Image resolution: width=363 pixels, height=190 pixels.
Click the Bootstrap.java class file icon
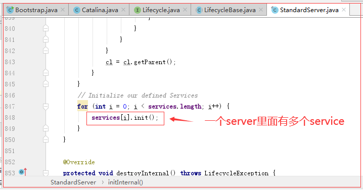[10, 10]
